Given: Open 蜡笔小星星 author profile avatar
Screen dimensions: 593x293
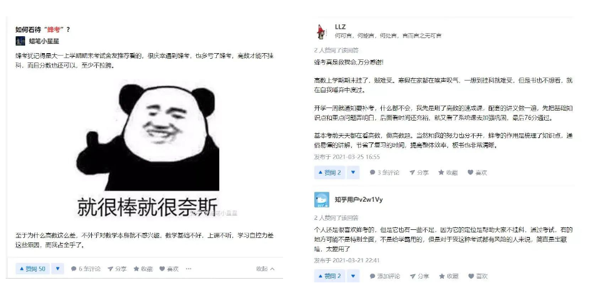Looking at the screenshot, I should [x=21, y=41].
